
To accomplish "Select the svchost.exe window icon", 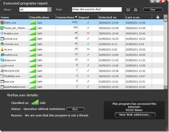I will [2, 39].
